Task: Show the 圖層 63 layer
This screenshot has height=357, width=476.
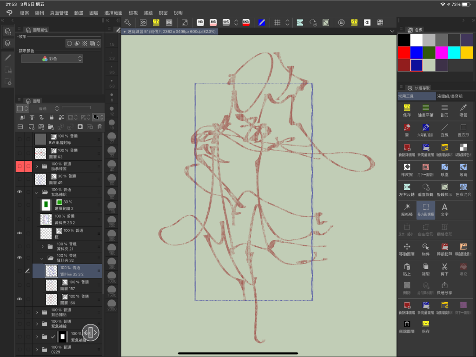Action: tap(20, 153)
